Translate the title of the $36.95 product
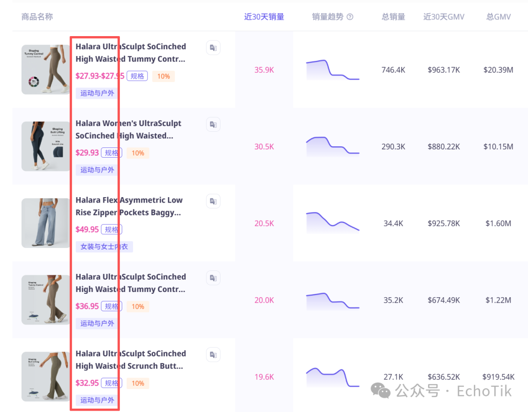 click(213, 278)
